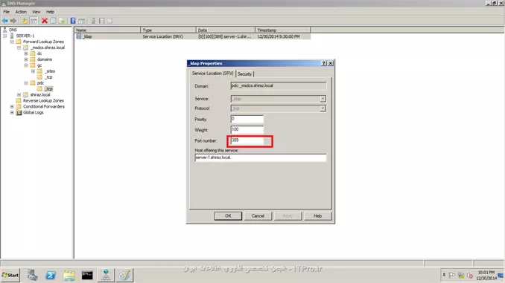The image size is (505, 283).
Task: Click the Weight input field
Action: click(x=247, y=130)
